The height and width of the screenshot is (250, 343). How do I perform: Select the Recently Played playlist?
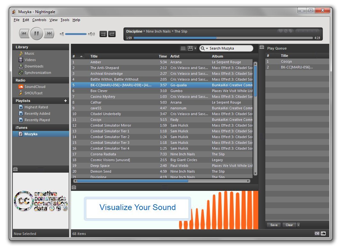[x=41, y=120]
